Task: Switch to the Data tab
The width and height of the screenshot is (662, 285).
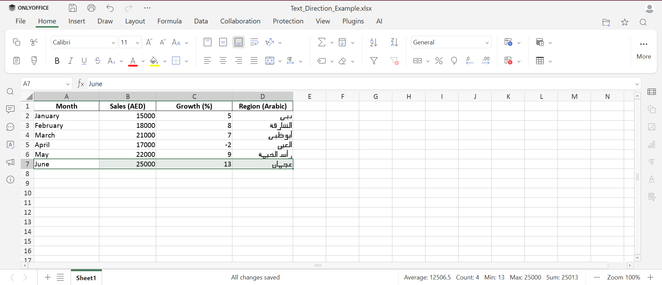Action: coord(201,21)
